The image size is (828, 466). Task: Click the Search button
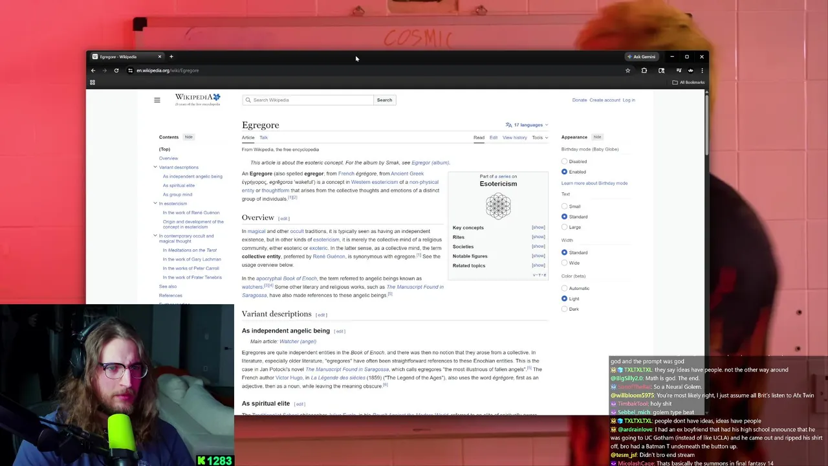click(384, 100)
